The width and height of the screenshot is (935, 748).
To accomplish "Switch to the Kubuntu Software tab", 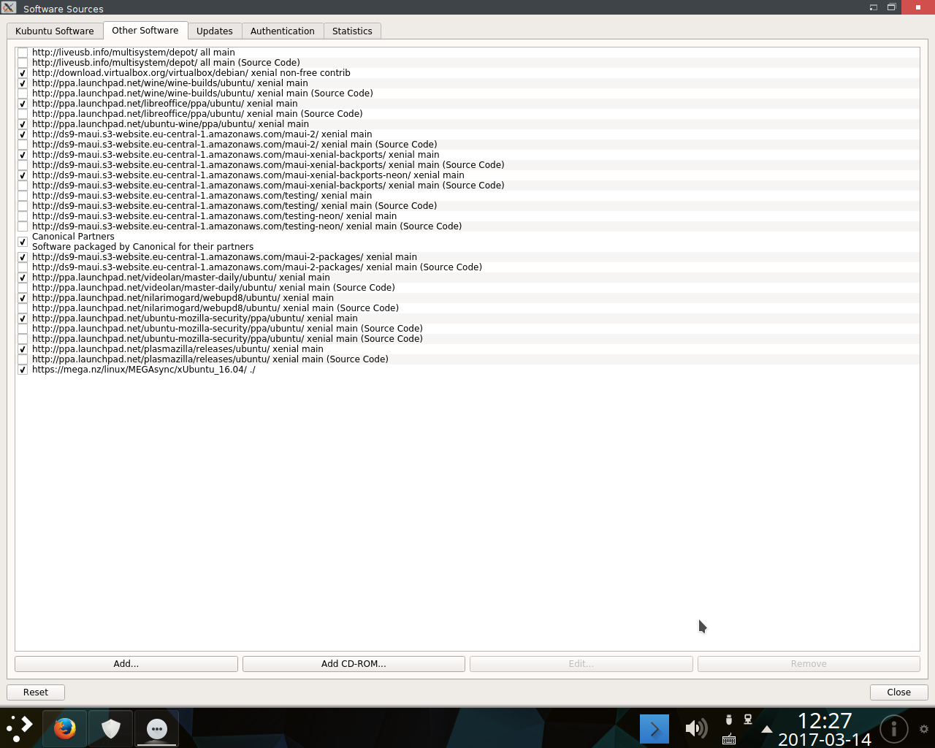I will (x=55, y=31).
